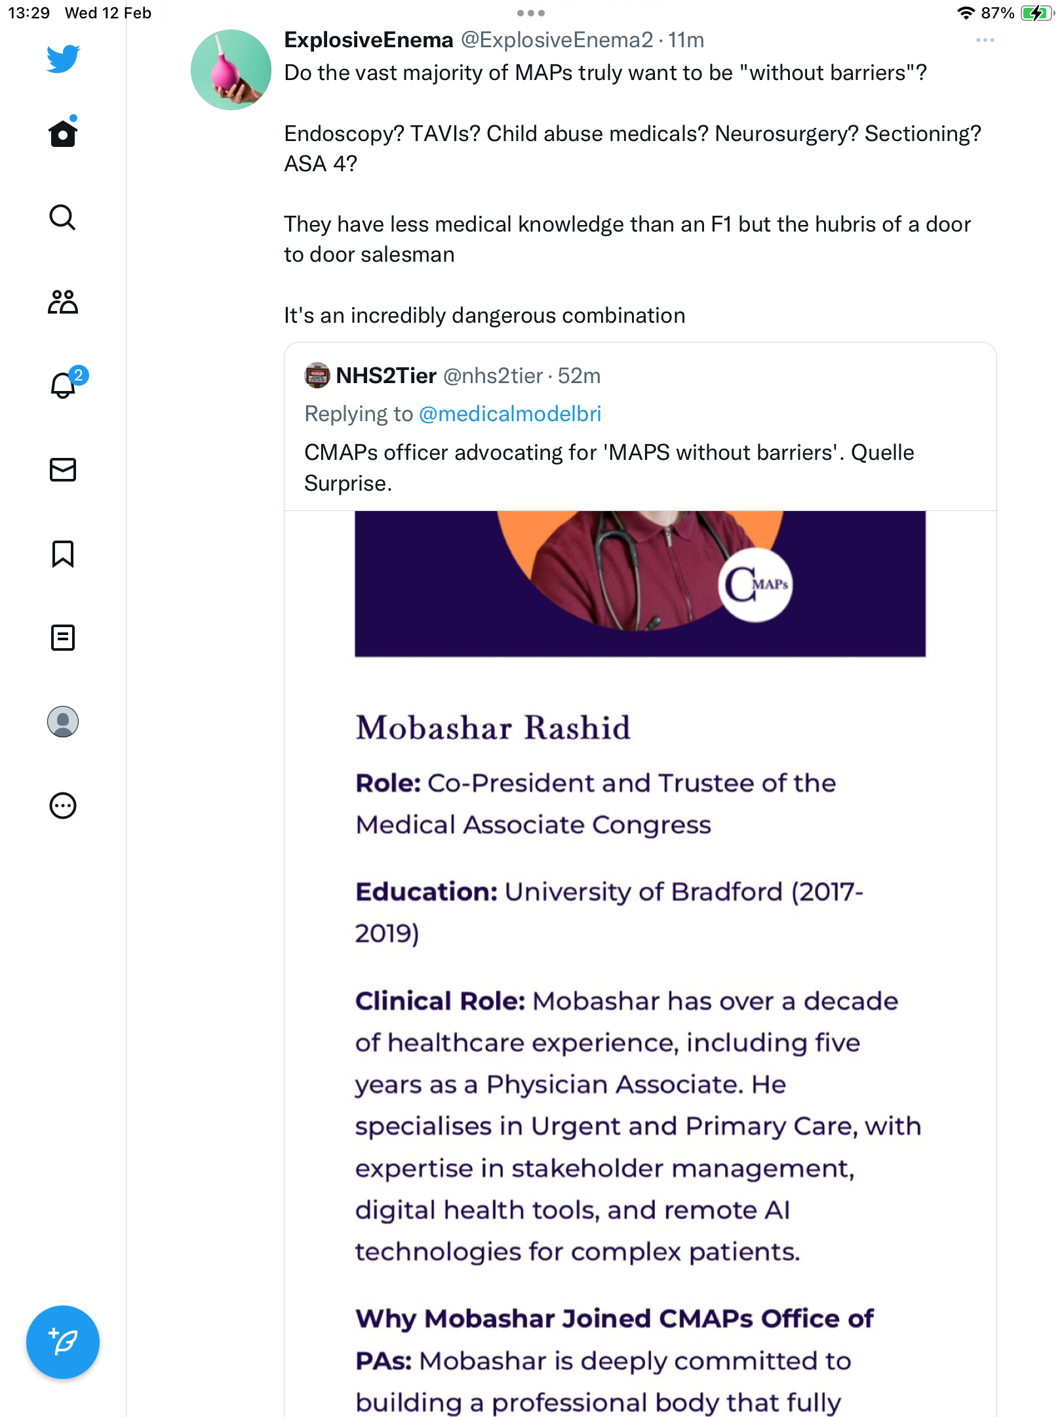Open the Communities people icon
This screenshot has height=1417, width=1062.
click(63, 302)
